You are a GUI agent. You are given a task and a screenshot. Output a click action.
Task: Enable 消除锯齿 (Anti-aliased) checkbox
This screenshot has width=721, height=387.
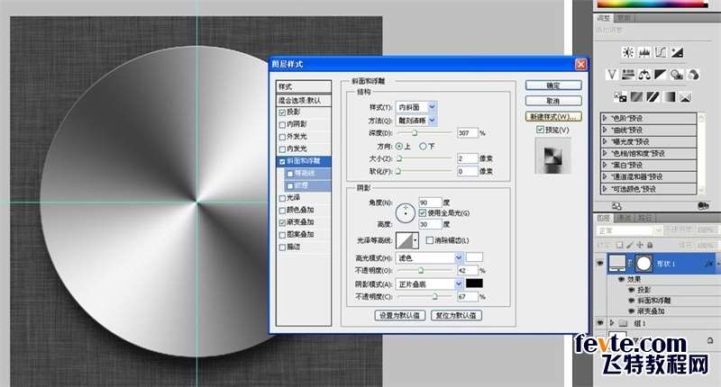430,240
